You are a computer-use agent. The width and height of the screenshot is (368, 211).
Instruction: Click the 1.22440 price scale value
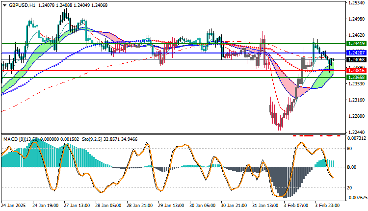(357, 132)
